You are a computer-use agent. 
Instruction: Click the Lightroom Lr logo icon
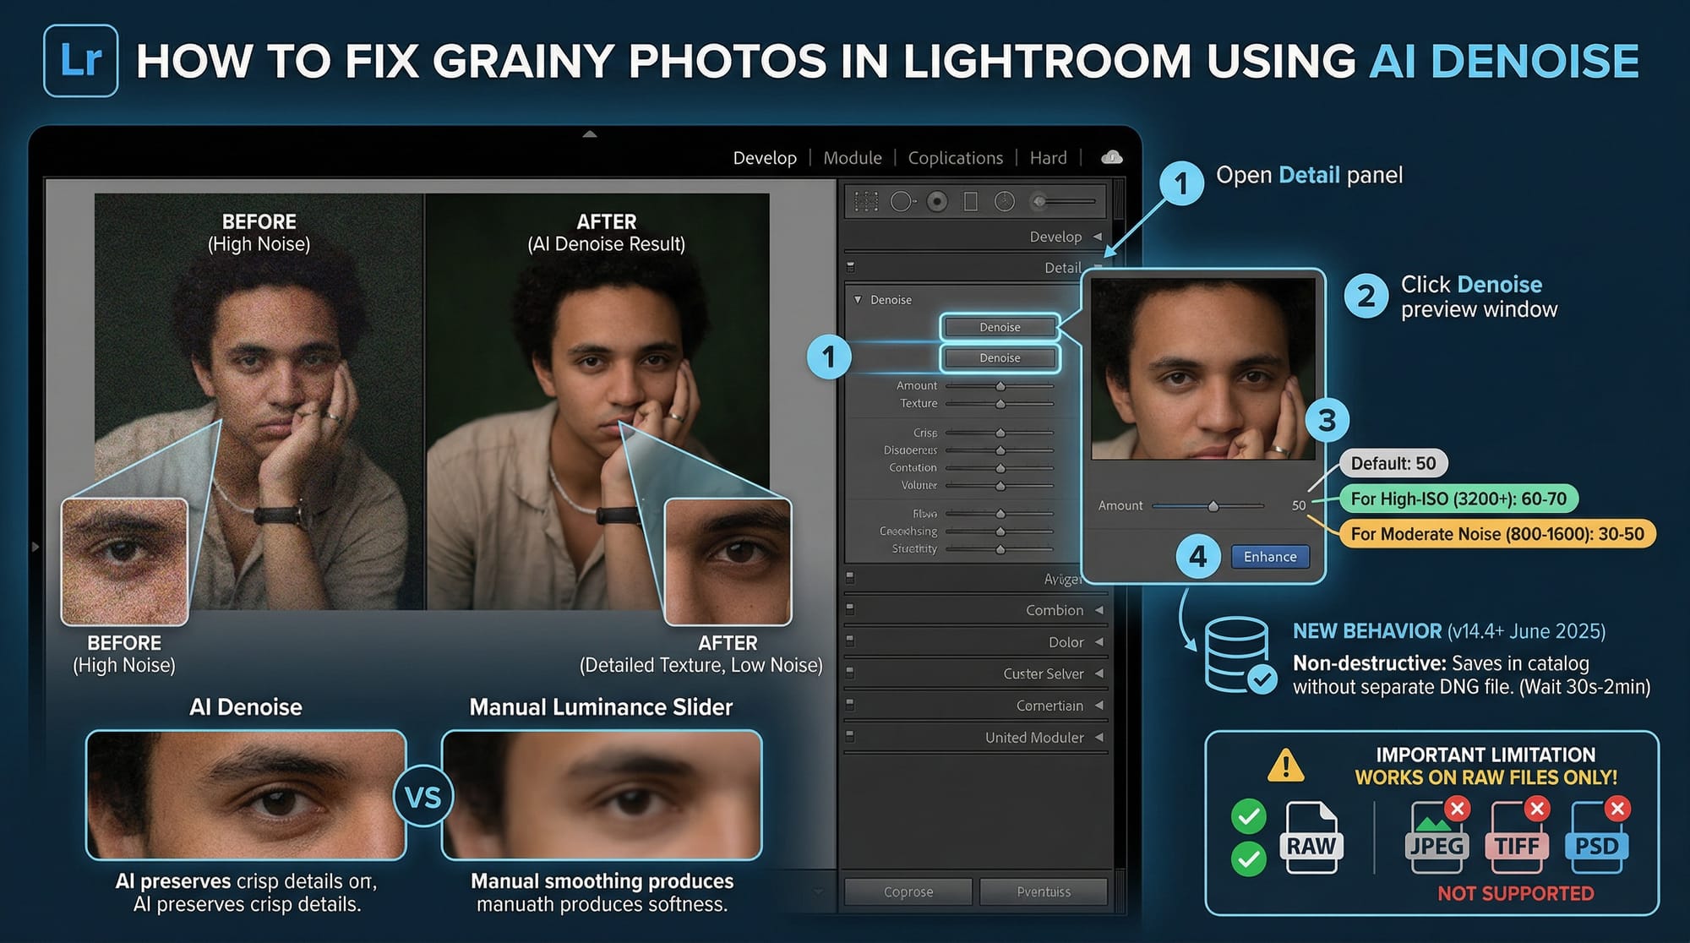pos(81,61)
